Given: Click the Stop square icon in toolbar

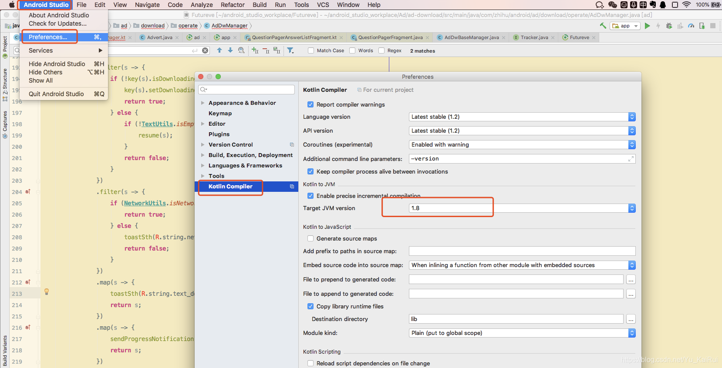Looking at the screenshot, I should coord(713,26).
